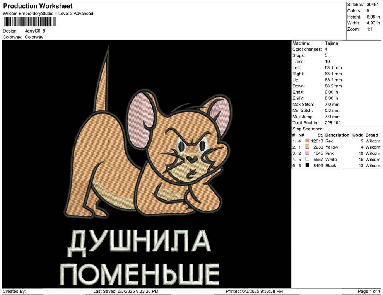Click the design name 'JerryC6_8'
383x295 pixels.
[35, 31]
